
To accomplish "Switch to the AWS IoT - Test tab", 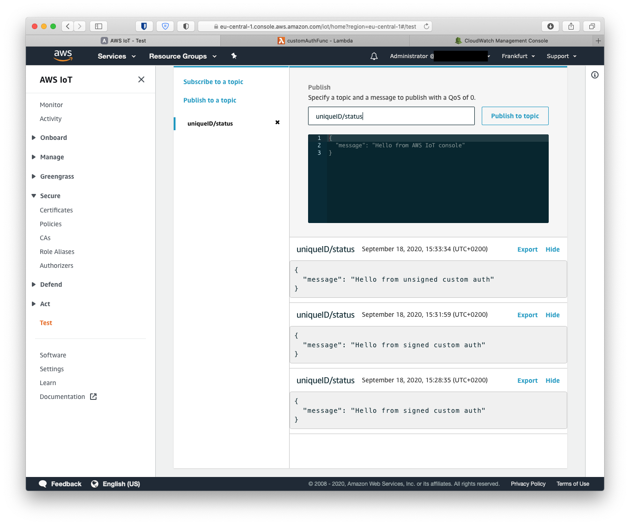I will click(x=123, y=41).
